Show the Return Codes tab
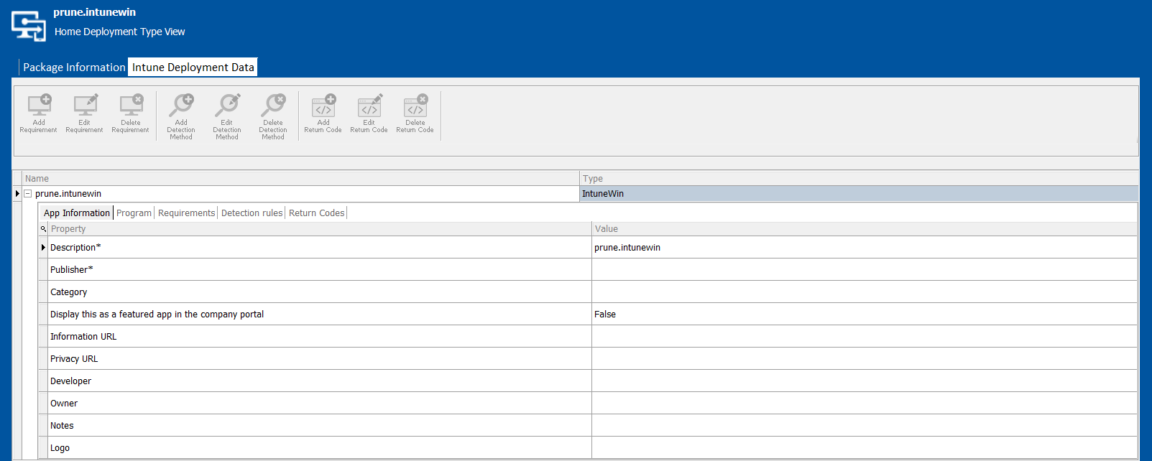This screenshot has width=1152, height=461. (x=317, y=213)
